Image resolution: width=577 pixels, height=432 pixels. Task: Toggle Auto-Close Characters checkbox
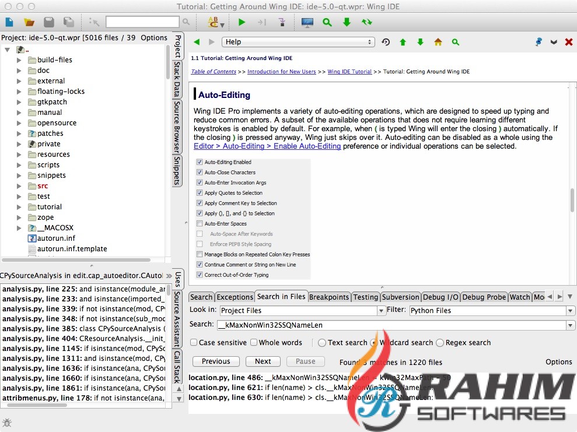(x=200, y=172)
